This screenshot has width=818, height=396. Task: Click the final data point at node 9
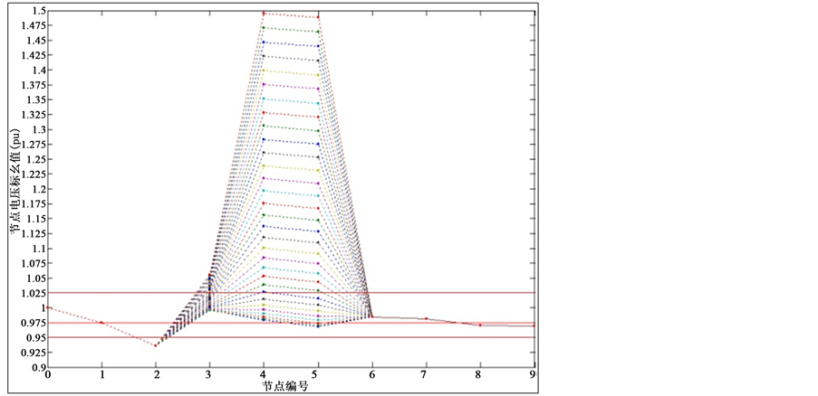coord(534,325)
